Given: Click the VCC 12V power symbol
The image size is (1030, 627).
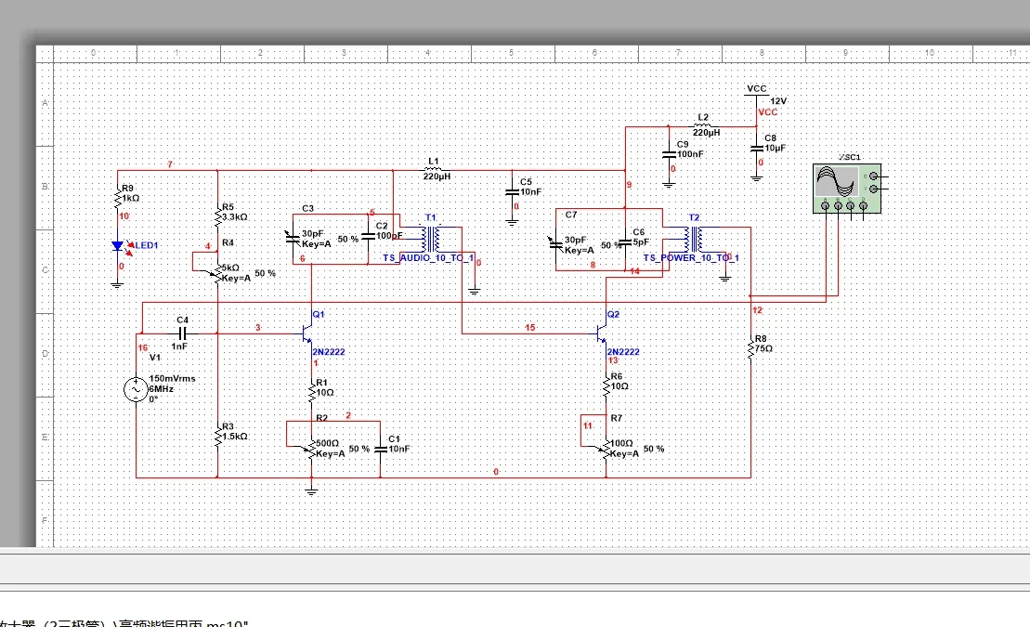Looking at the screenshot, I should click(x=756, y=96).
